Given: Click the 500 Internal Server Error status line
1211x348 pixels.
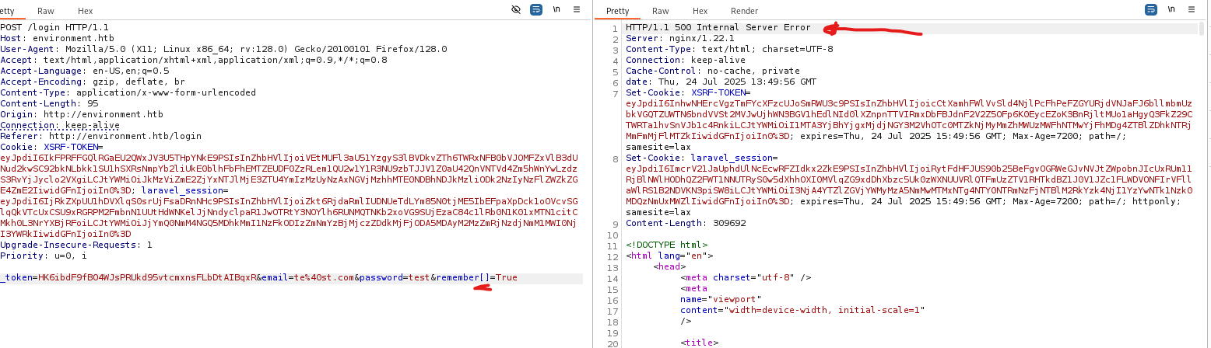Looking at the screenshot, I should pyautogui.click(x=718, y=28).
